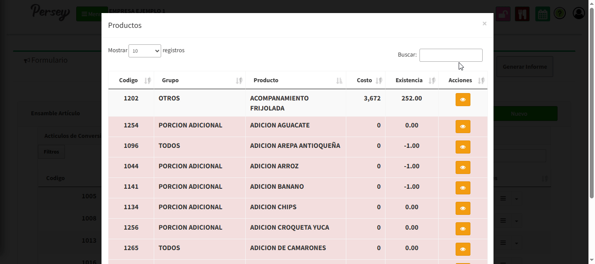Click into the Buscar search field
The height and width of the screenshot is (264, 595).
tap(450, 55)
